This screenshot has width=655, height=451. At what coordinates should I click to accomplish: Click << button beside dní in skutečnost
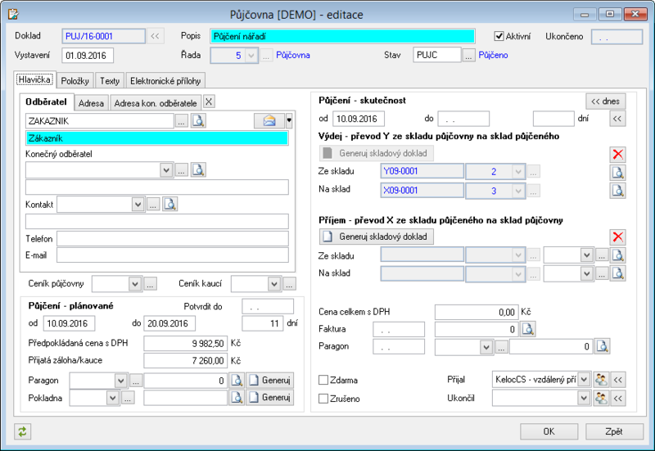click(617, 119)
